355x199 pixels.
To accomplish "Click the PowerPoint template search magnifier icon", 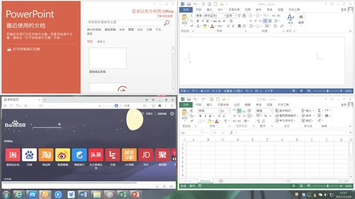I will coord(167,23).
